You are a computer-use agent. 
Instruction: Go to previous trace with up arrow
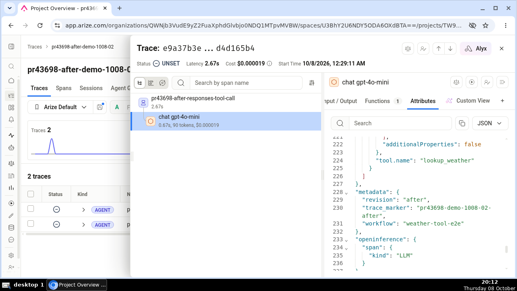click(439, 48)
